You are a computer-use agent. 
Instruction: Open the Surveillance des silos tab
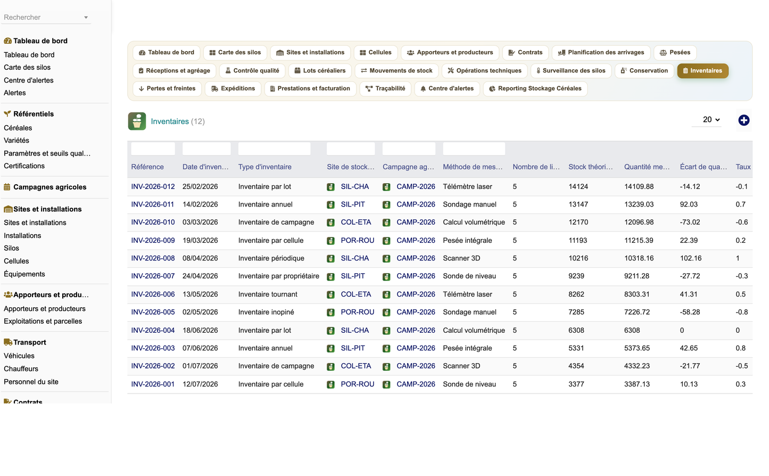point(570,71)
